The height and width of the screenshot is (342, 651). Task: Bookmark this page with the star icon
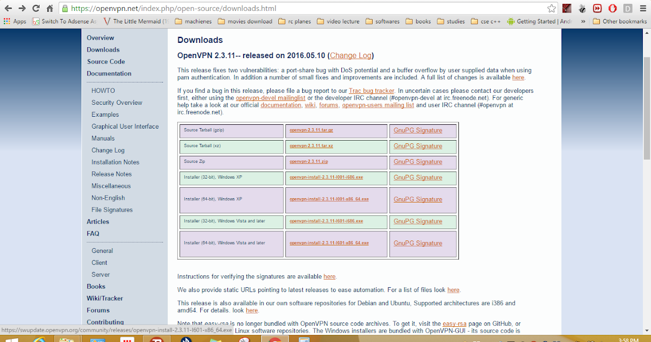click(551, 9)
